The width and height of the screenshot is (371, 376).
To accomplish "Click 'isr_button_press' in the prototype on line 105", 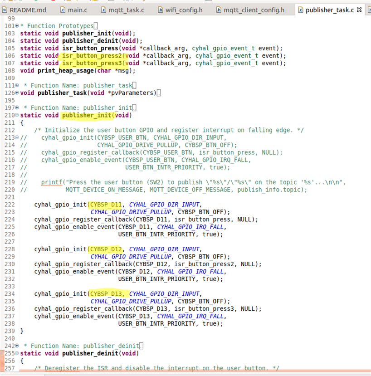I will coord(90,48).
